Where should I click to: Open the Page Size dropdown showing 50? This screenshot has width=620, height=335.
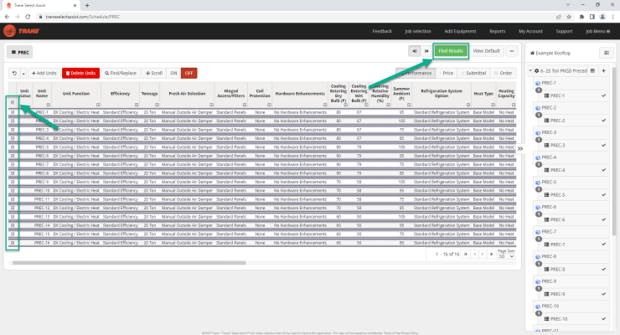point(506,256)
